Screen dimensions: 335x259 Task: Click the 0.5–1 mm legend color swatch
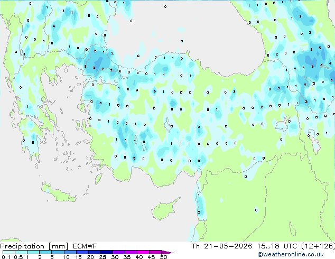point(21,252)
